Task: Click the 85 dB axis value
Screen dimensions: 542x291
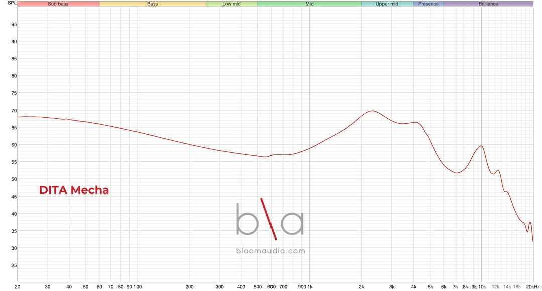Action: click(x=14, y=59)
